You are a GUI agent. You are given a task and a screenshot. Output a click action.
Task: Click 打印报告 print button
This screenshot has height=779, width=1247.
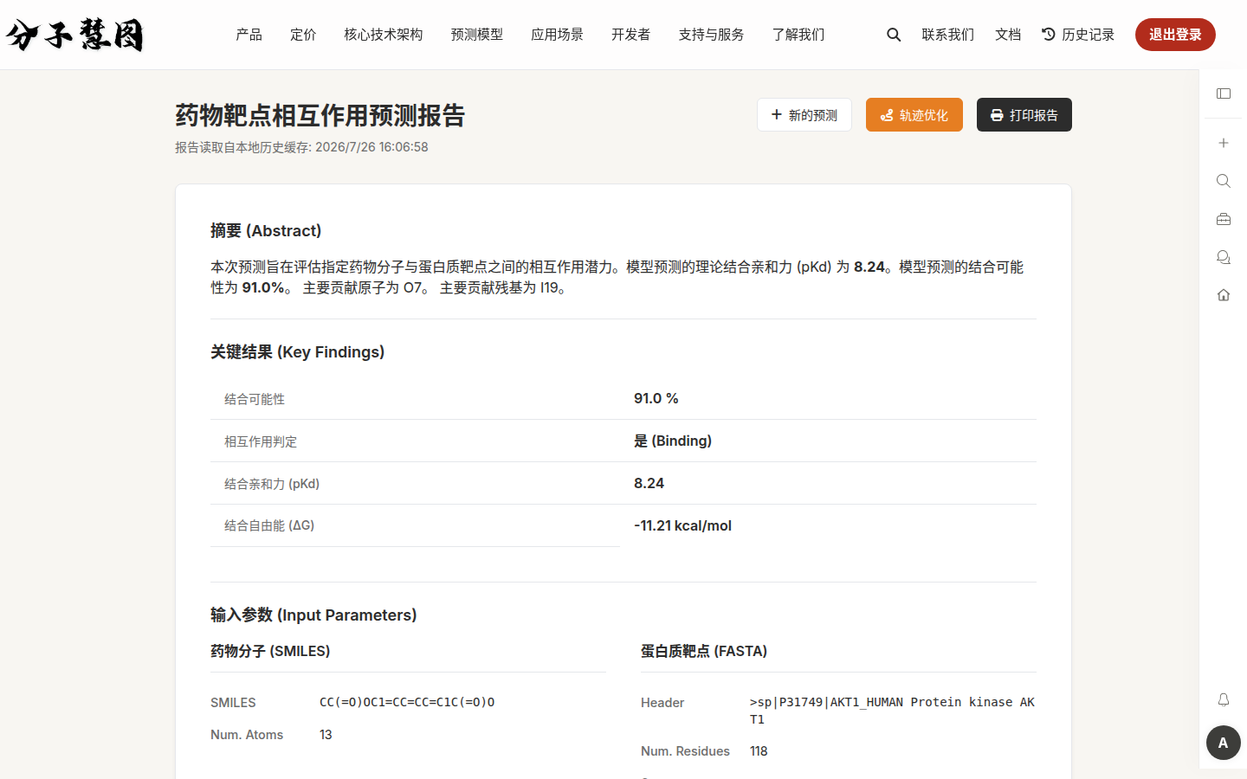click(x=1024, y=115)
